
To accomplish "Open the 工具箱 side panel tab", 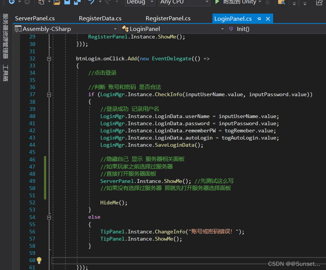I will tap(5, 73).
